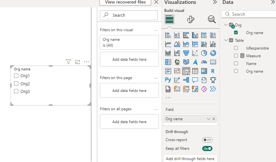
Task: Select the 100% stacked column chart visual
Action: click(x=213, y=35)
